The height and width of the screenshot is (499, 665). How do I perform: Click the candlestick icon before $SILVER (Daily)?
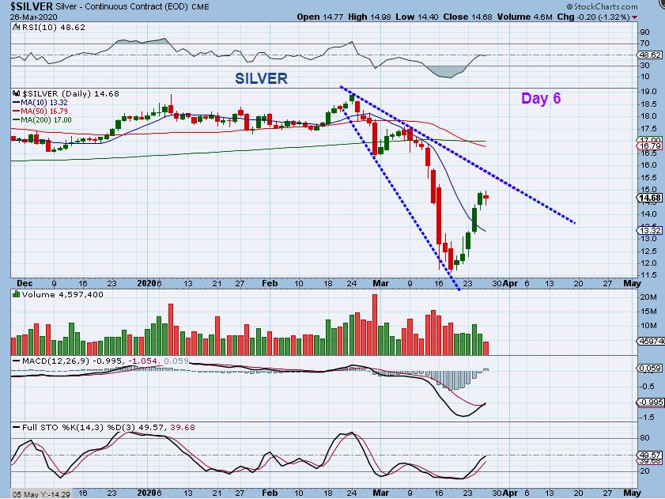(16, 94)
